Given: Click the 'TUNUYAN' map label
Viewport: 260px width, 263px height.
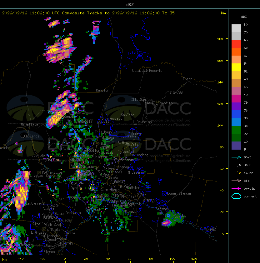Looking at the screenshot, I should click(x=66, y=243).
